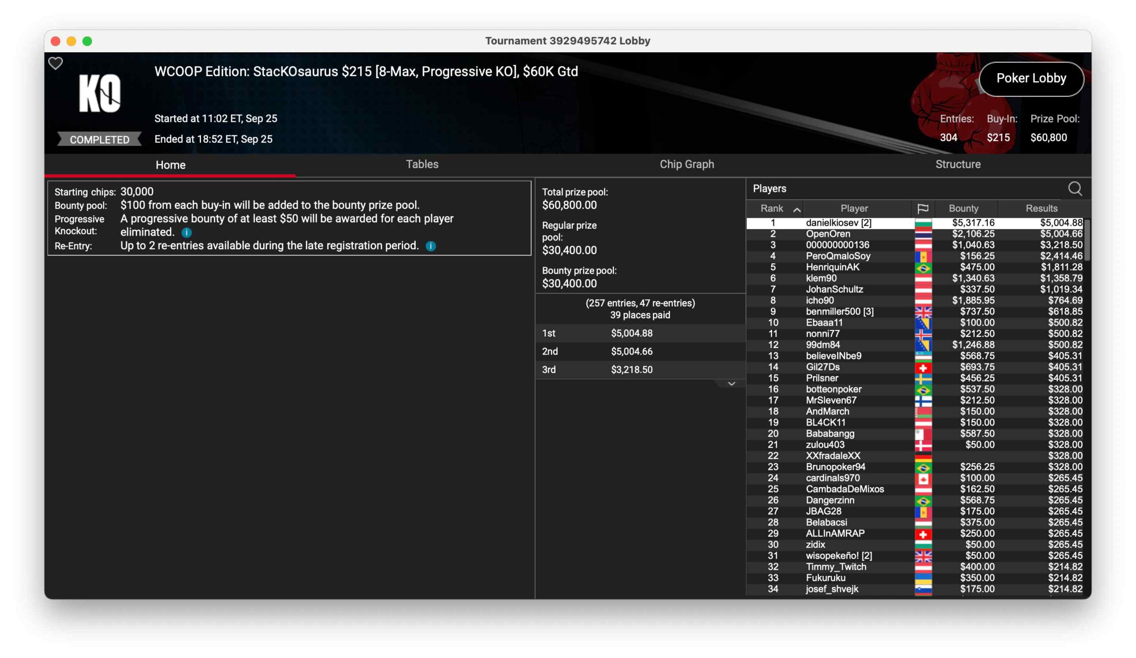Expand the prize payouts list chevron
1136x658 pixels.
pyautogui.click(x=731, y=383)
